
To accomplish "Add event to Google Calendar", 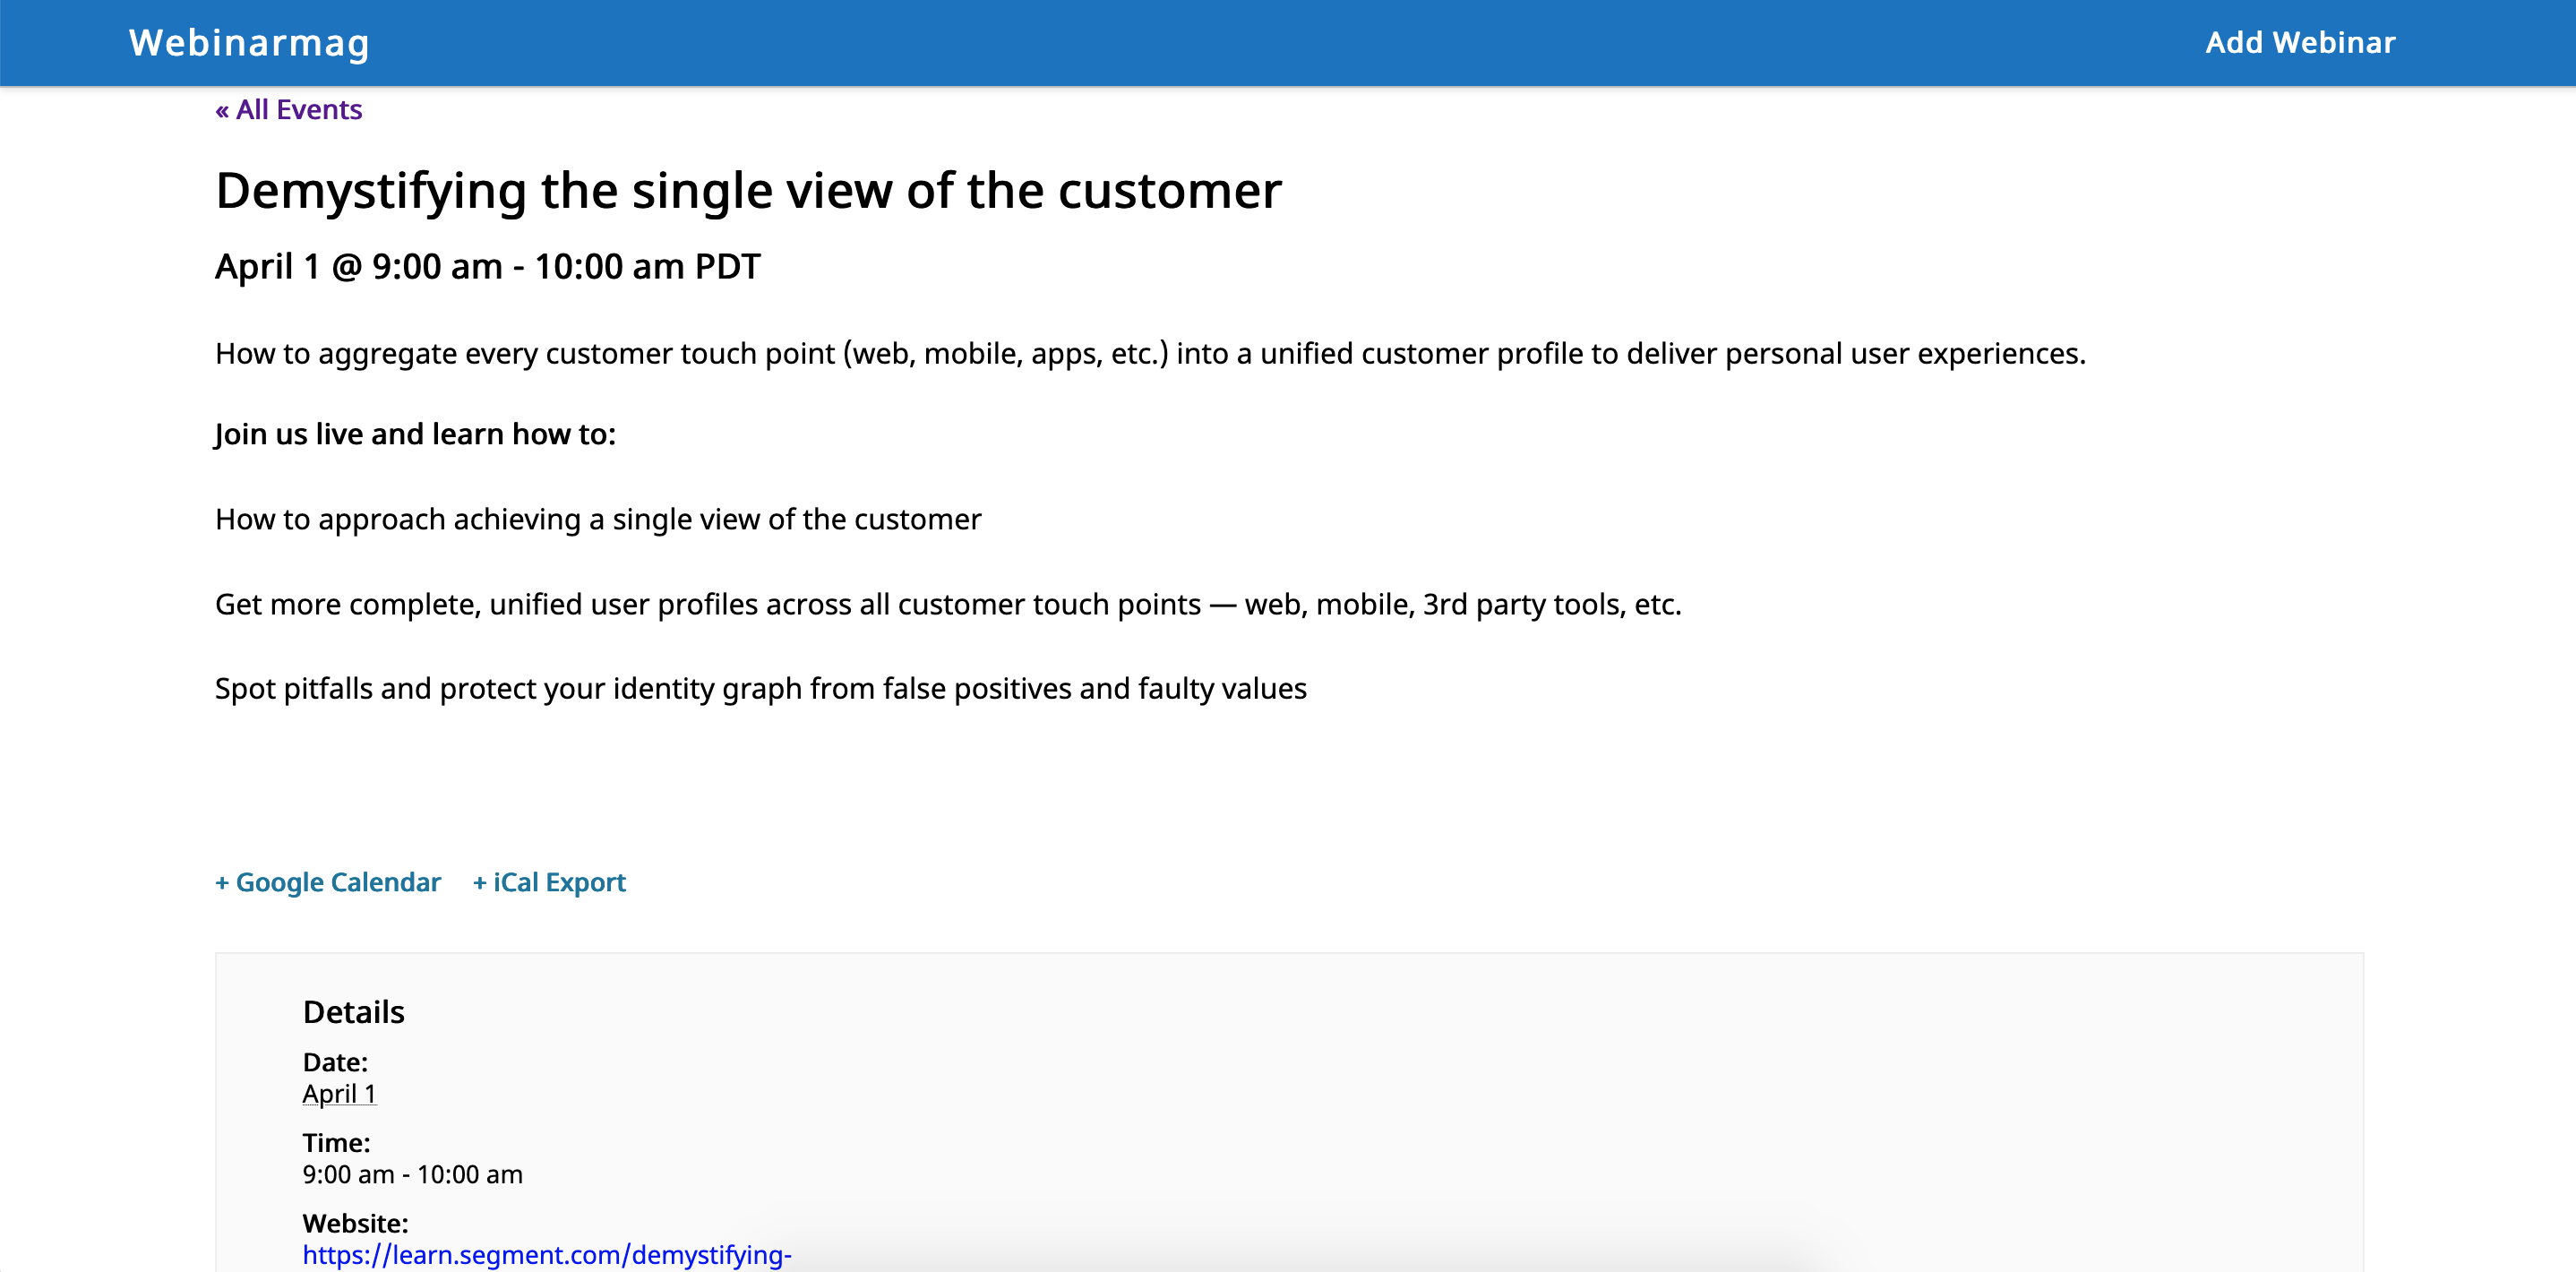I will tap(328, 882).
